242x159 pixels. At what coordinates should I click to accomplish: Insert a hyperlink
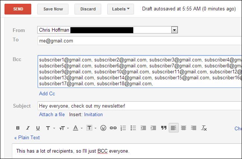click(113, 128)
